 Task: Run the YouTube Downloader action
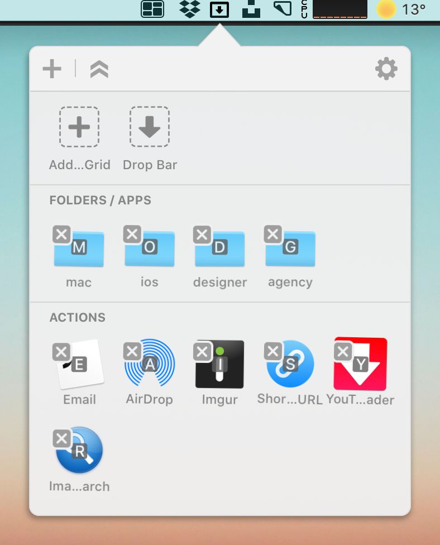[360, 364]
